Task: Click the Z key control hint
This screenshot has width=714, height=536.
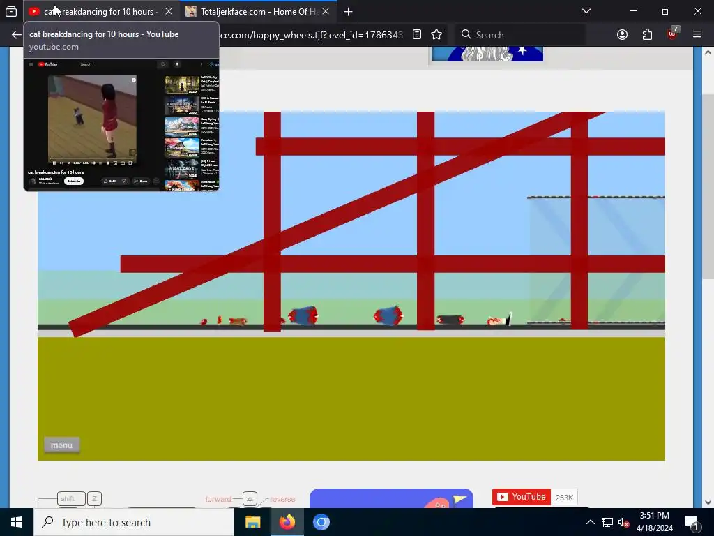Action: coord(94,498)
